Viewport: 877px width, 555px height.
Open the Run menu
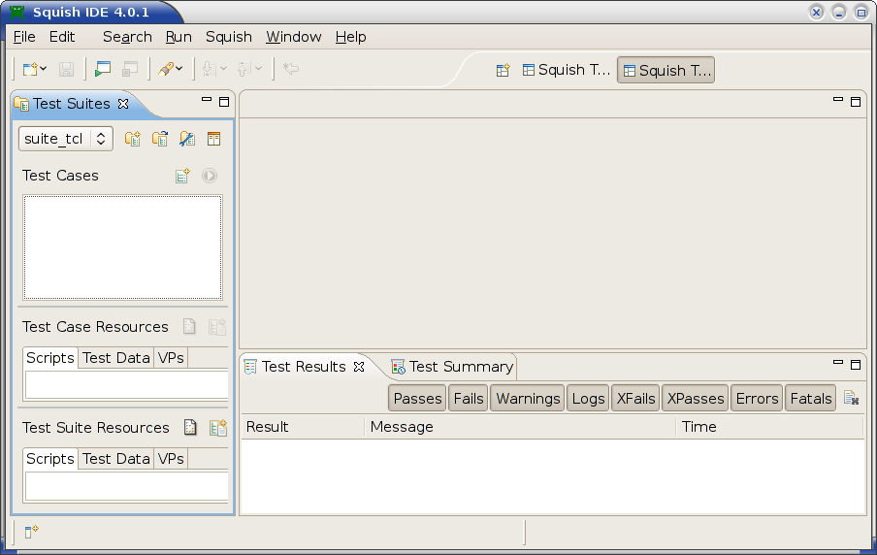point(179,37)
